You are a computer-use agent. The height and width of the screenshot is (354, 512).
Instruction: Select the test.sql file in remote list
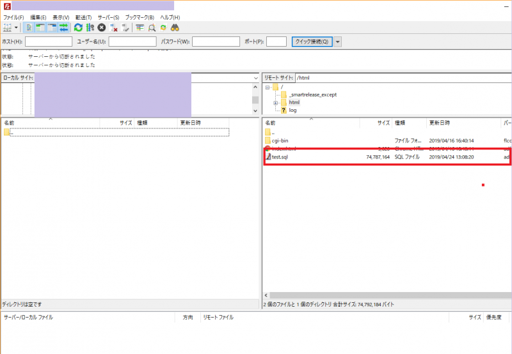pos(280,157)
